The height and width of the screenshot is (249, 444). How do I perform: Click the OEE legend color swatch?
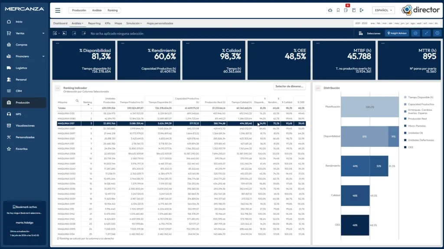[x=405, y=147]
